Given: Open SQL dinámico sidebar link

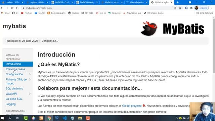Looking at the screenshot, I should point(14,88).
